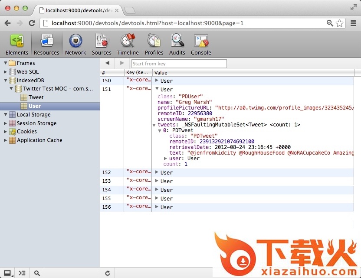Search in the Resources panel
This screenshot has width=361, height=278.
(37, 273)
